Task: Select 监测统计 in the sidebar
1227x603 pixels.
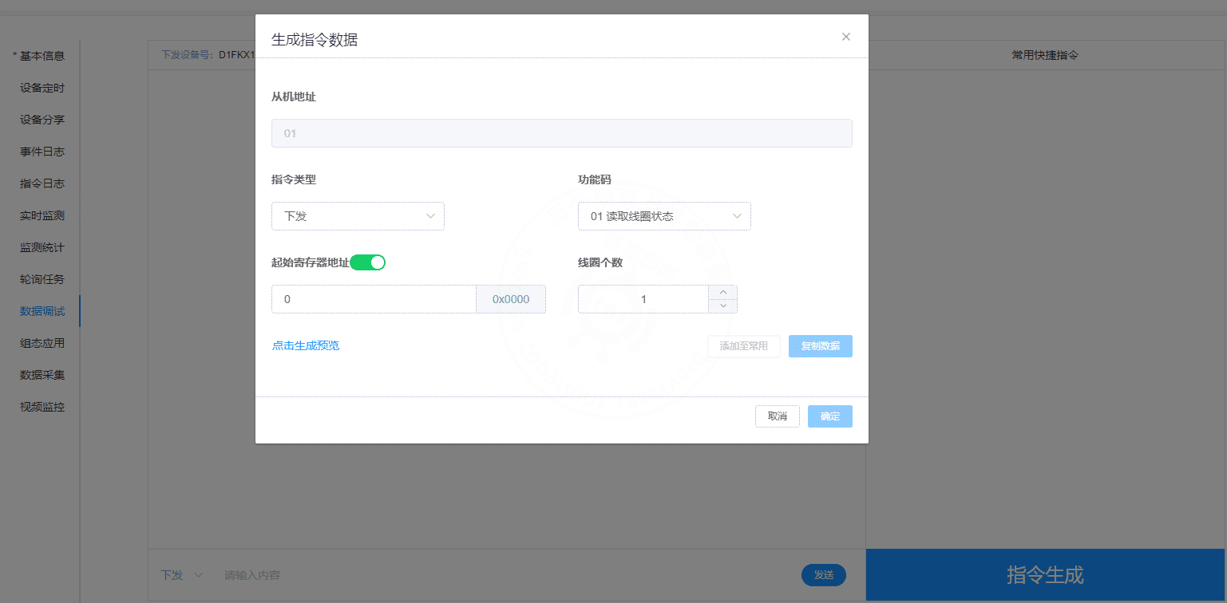Action: pos(42,247)
